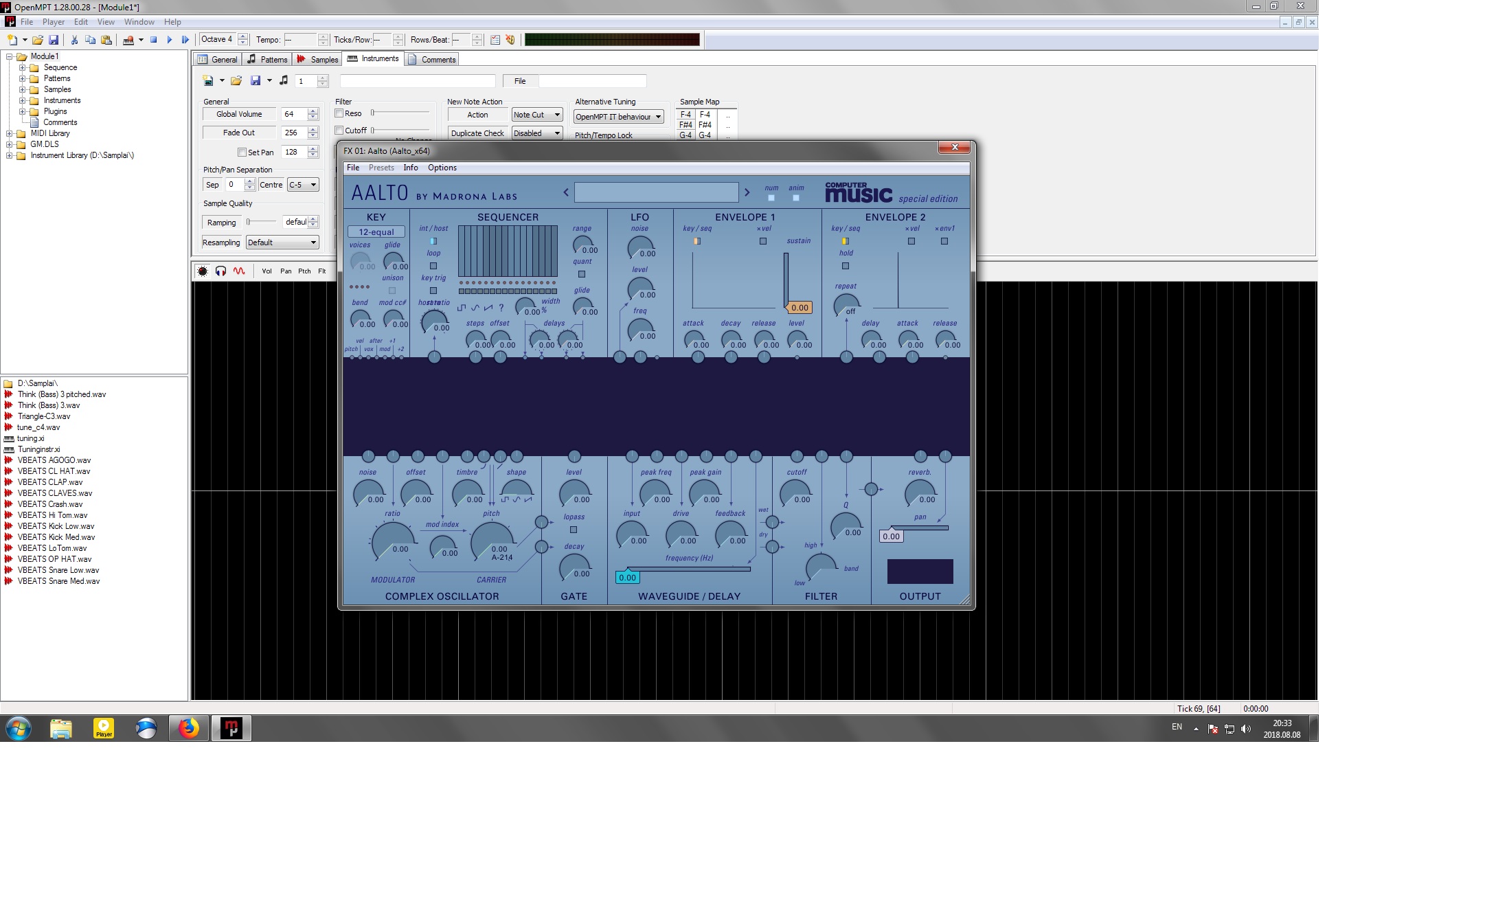The height and width of the screenshot is (904, 1496).
Task: Open the Pitch/Pan Centre note dropdown
Action: (x=303, y=185)
